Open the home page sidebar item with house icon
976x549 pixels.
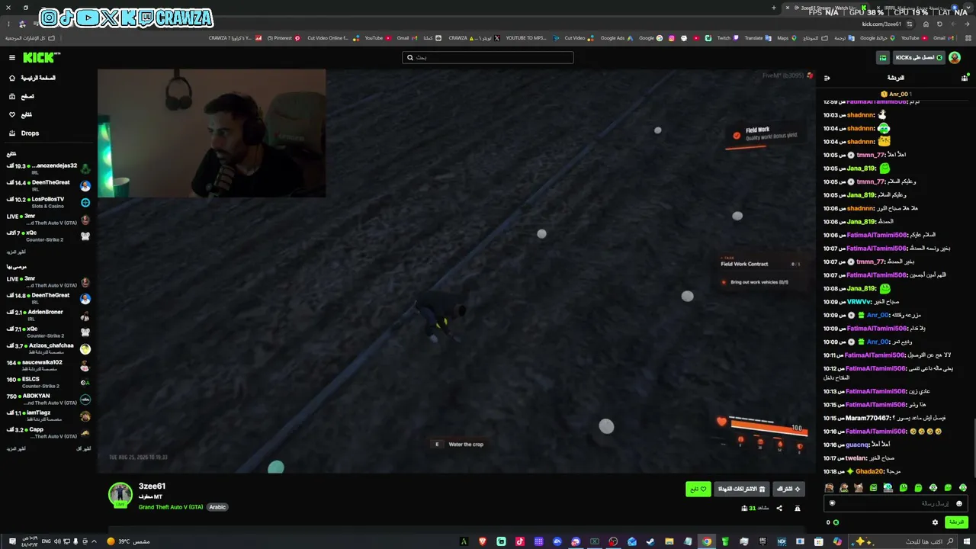point(34,78)
